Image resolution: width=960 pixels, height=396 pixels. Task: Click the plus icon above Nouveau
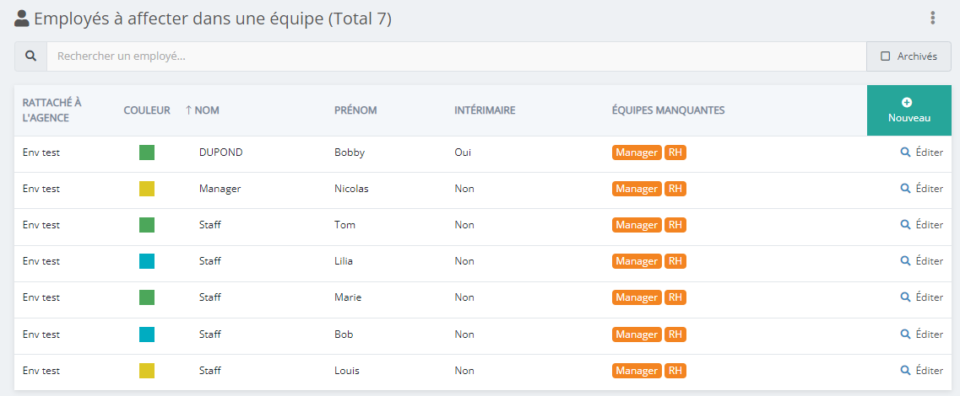point(908,103)
